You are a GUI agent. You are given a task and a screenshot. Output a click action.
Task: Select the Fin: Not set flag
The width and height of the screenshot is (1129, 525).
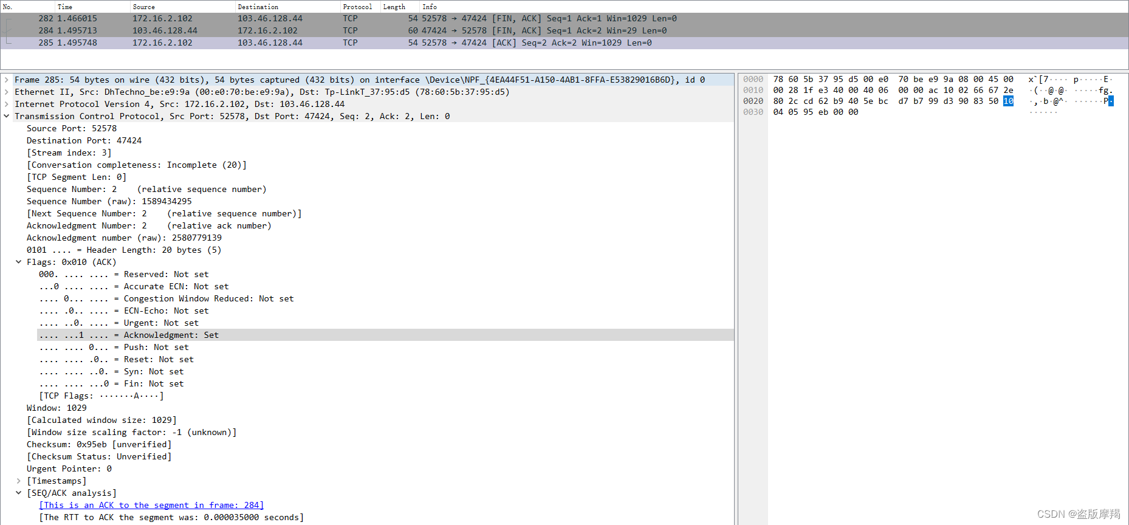click(111, 383)
